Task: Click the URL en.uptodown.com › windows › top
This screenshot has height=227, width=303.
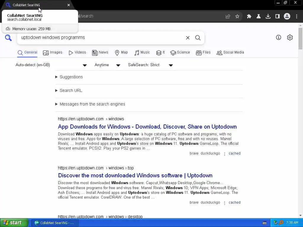Action: [96, 168]
